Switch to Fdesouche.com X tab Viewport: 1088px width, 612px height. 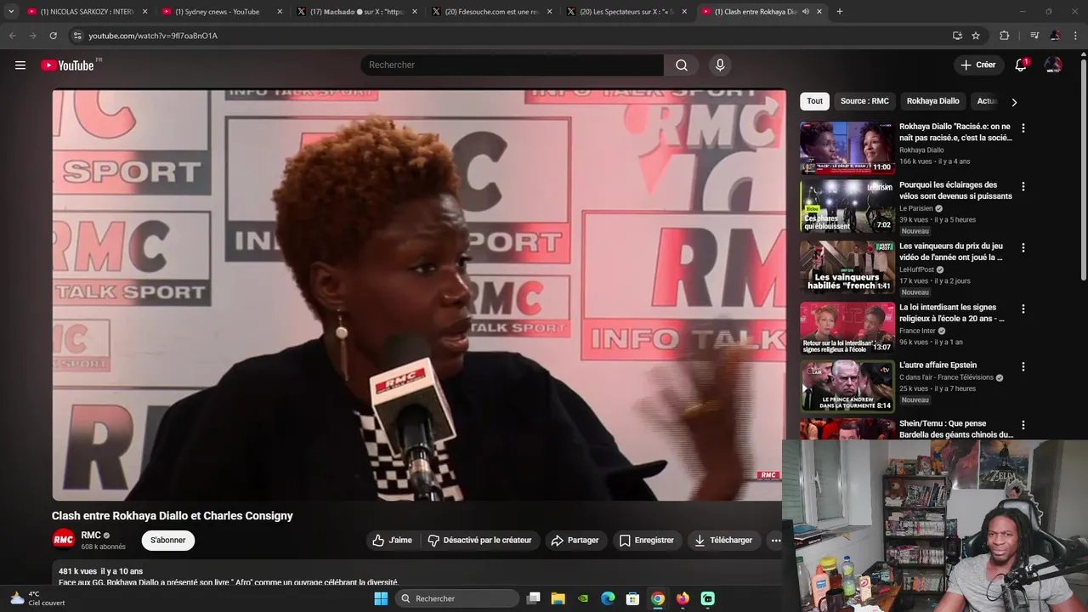click(x=493, y=12)
